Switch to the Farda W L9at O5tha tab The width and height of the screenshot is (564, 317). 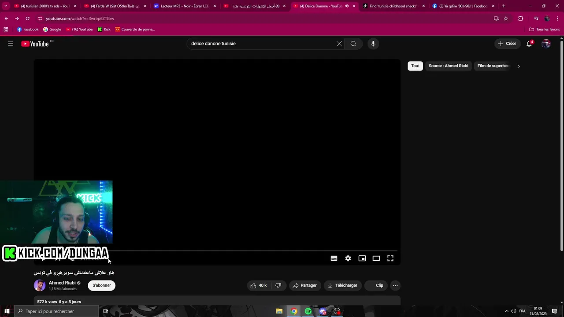click(x=115, y=6)
